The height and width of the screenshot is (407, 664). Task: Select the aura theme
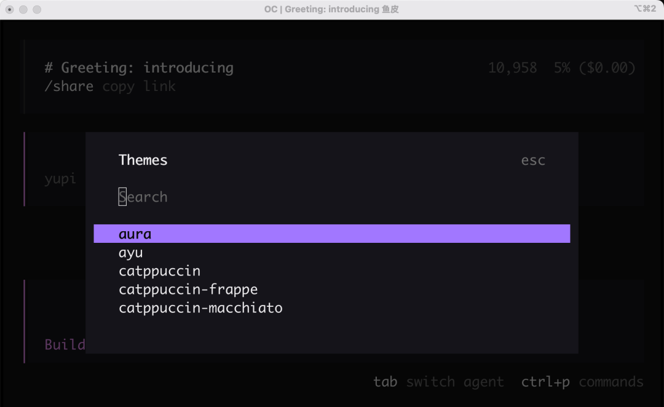click(x=135, y=234)
